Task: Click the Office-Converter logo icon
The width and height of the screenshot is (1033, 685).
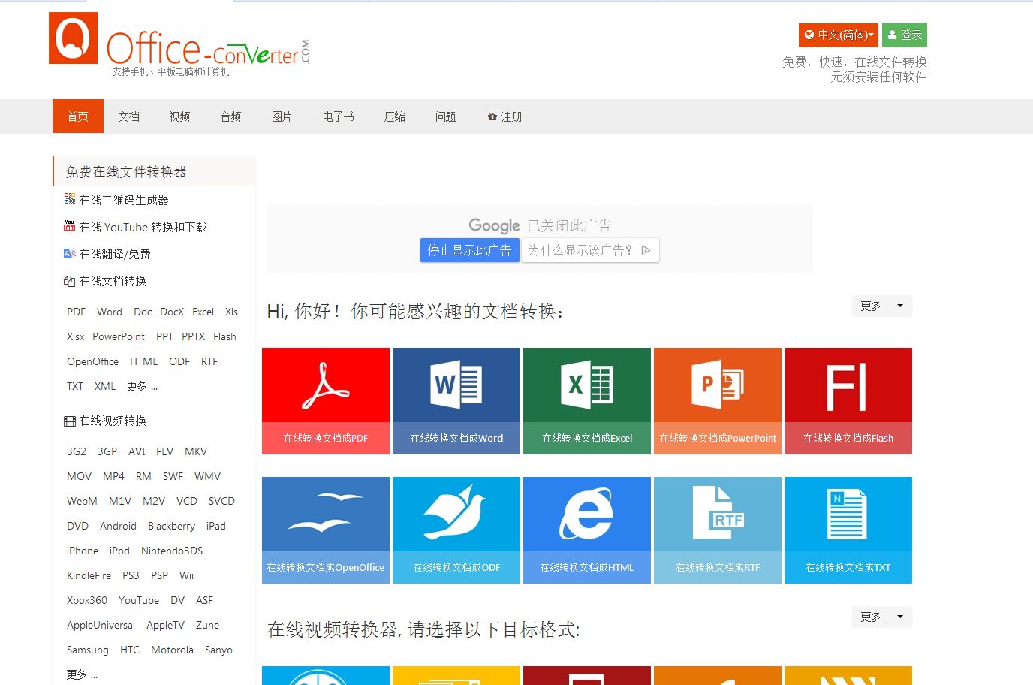Action: pos(74,38)
